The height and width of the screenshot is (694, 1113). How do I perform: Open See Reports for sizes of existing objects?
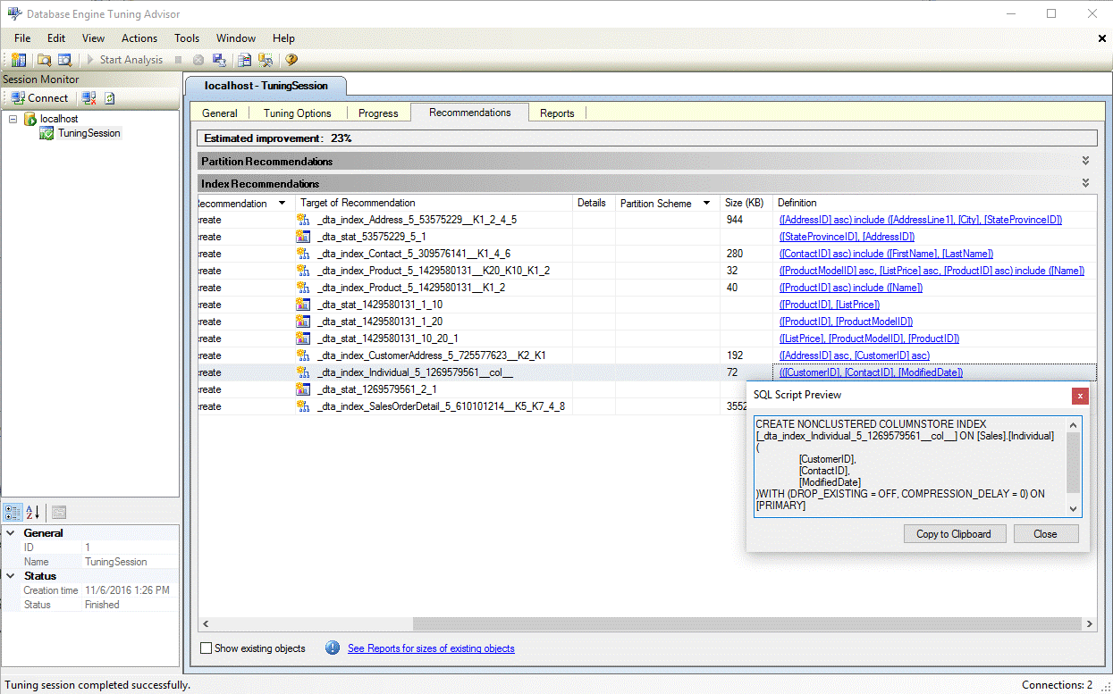pyautogui.click(x=431, y=648)
